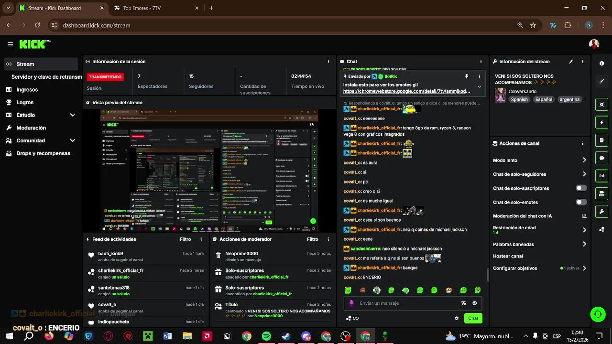Click the channel points infinity icon
This screenshot has height=344, width=612.
pos(352,318)
